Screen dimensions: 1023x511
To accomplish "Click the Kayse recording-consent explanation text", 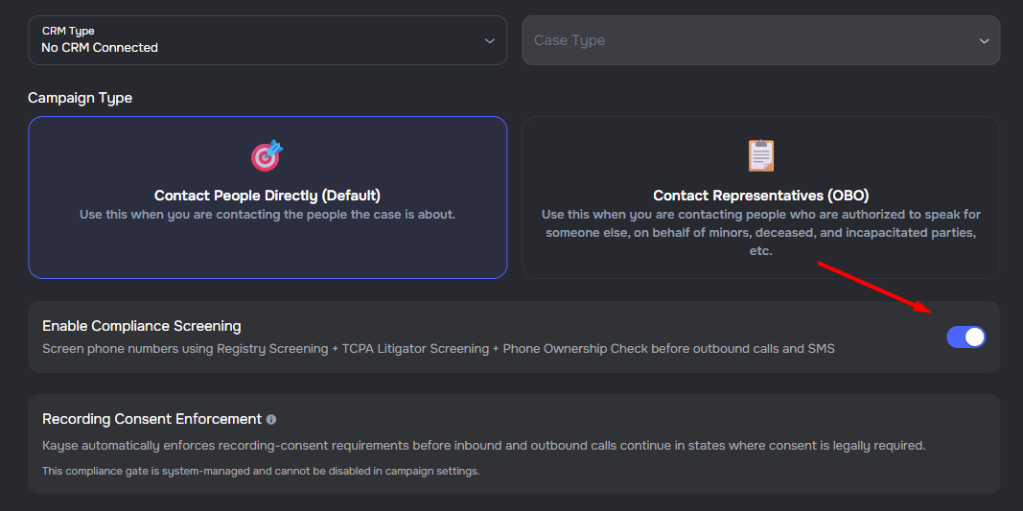I will point(483,446).
